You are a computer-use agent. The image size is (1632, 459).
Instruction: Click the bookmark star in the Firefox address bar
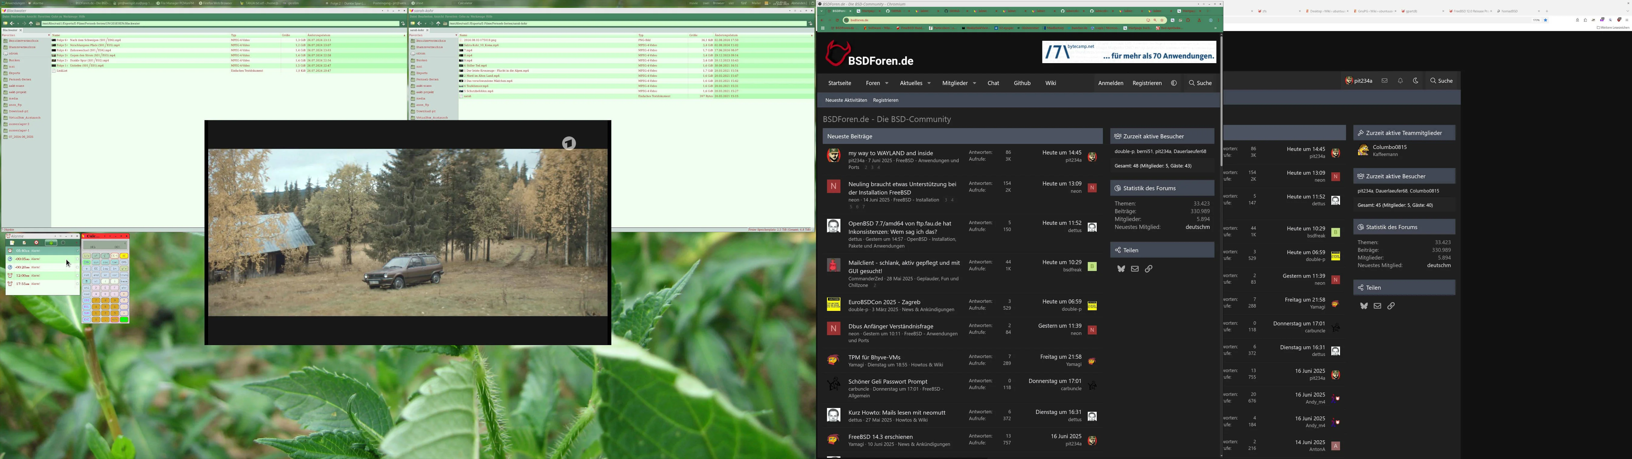click(1546, 20)
